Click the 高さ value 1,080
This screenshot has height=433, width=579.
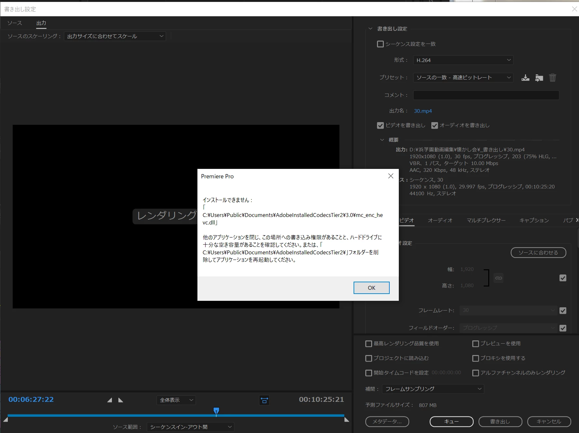(467, 286)
